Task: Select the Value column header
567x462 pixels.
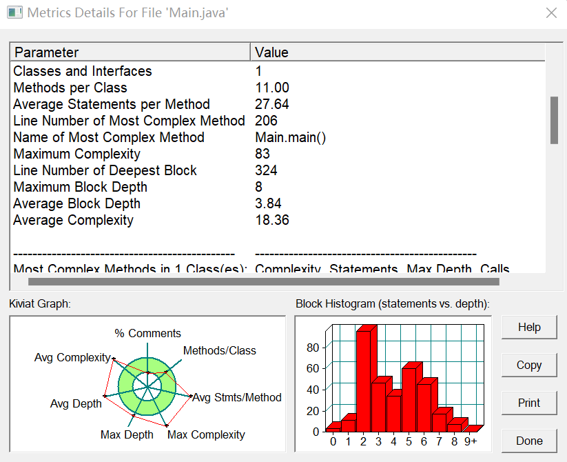Action: pos(398,52)
